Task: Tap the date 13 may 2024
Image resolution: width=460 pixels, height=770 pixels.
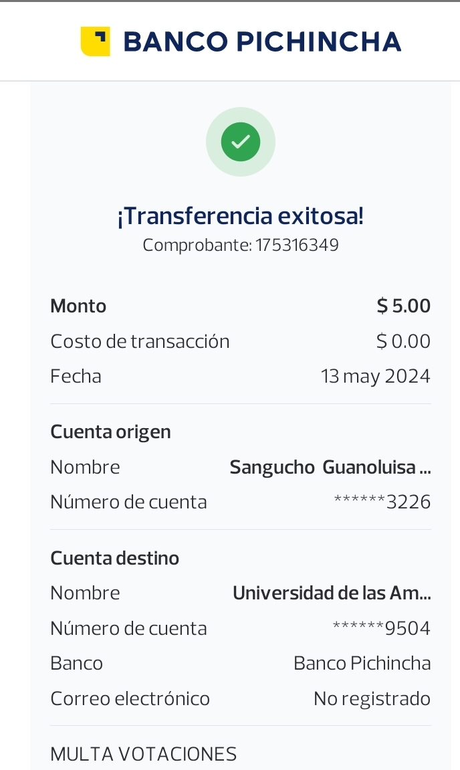Action: [x=376, y=376]
